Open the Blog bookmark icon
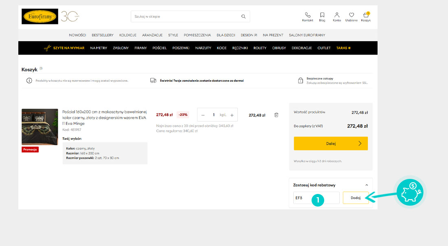Image resolution: width=448 pixels, height=246 pixels. (x=322, y=15)
